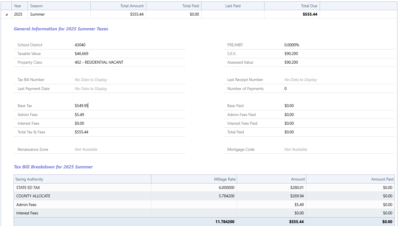The height and width of the screenshot is (226, 398).
Task: Click the 402 - RESIDENTIAL-VACANT property class value
Action: tap(99, 62)
